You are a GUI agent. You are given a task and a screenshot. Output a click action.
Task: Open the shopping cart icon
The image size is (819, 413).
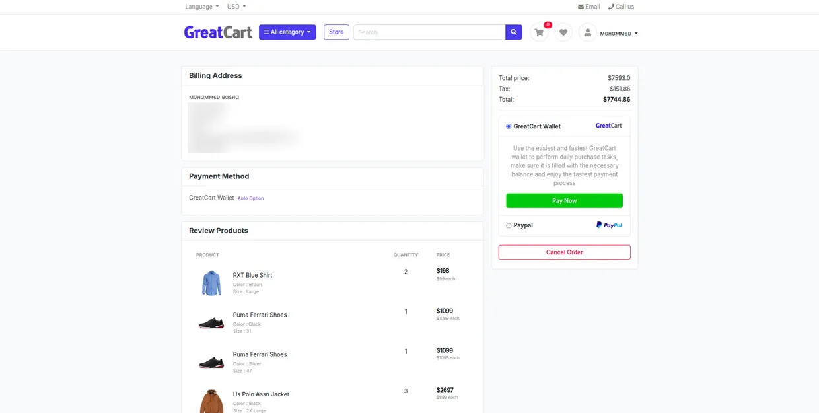(540, 32)
